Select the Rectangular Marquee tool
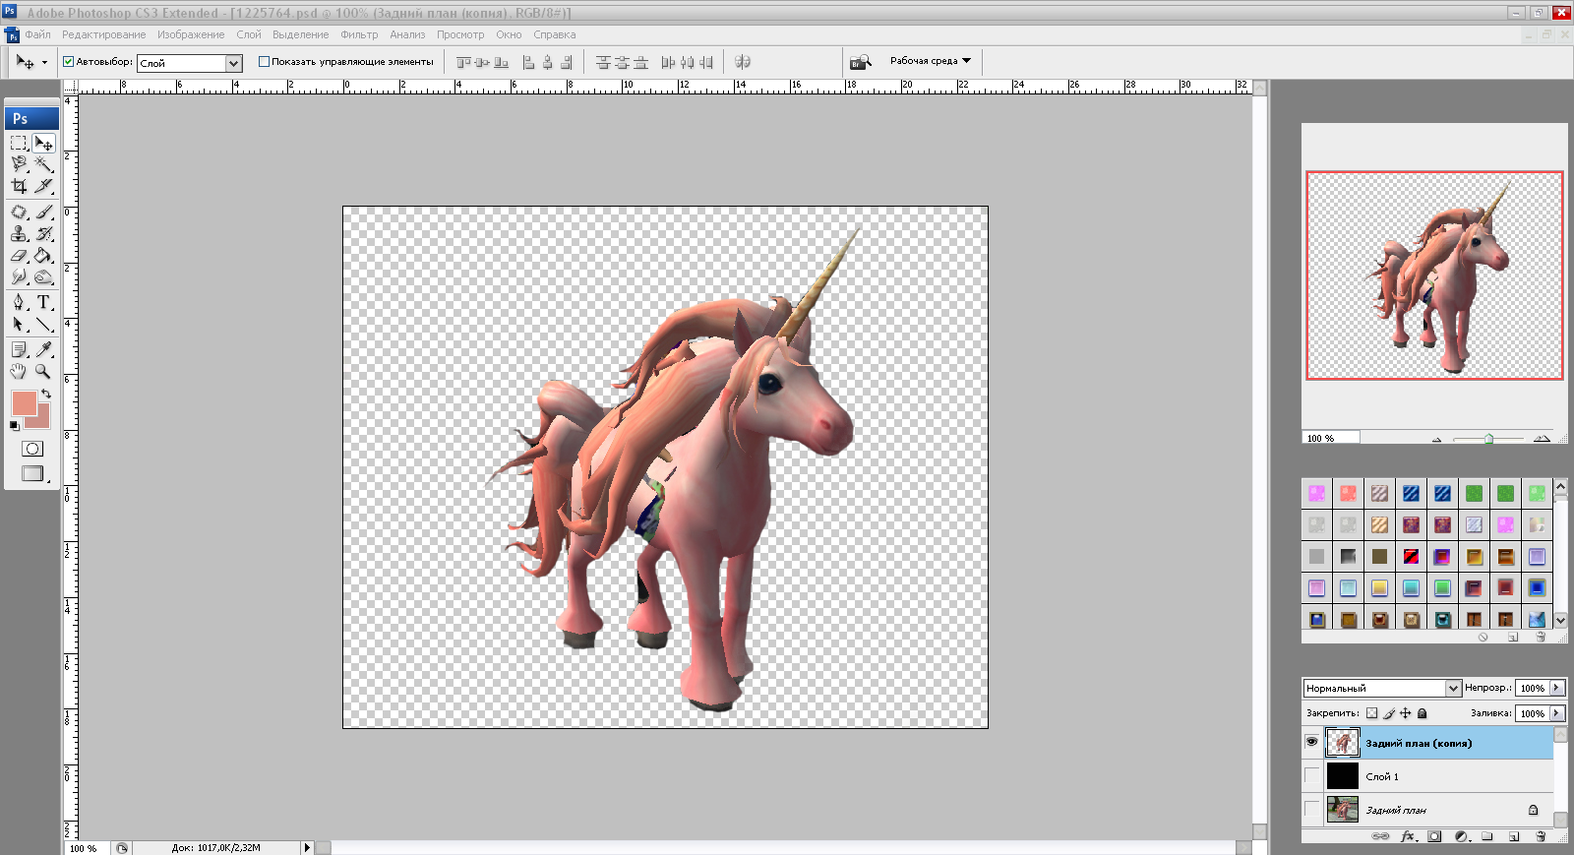Viewport: 1574px width, 855px height. click(19, 143)
